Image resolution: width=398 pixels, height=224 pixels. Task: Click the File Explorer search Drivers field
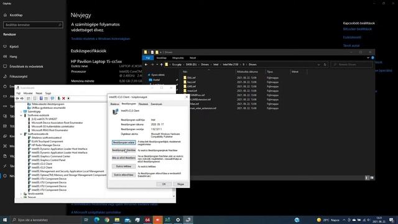tap(351, 65)
